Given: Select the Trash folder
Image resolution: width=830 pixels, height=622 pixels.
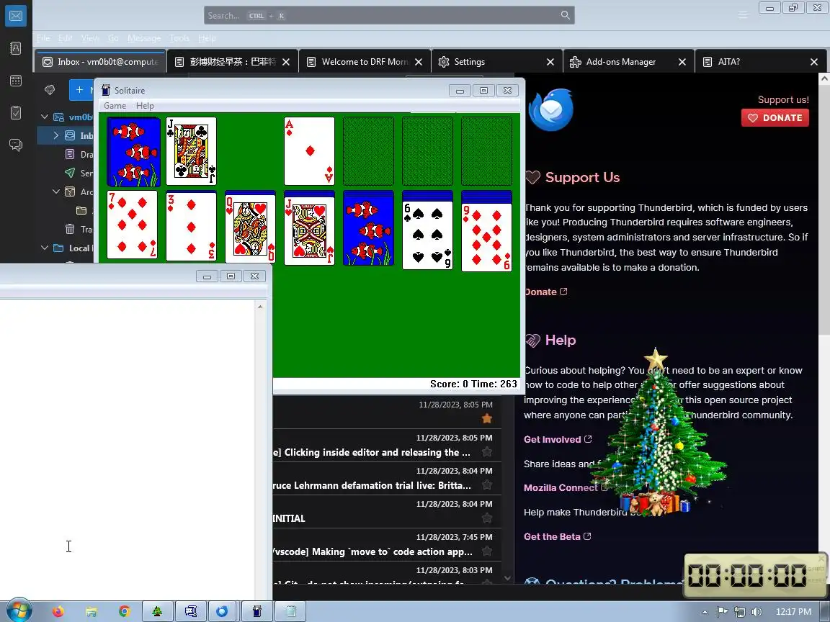Looking at the screenshot, I should [x=79, y=229].
